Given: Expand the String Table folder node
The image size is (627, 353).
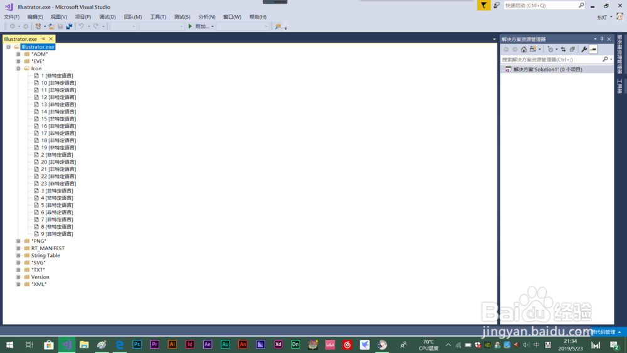Looking at the screenshot, I should point(18,255).
